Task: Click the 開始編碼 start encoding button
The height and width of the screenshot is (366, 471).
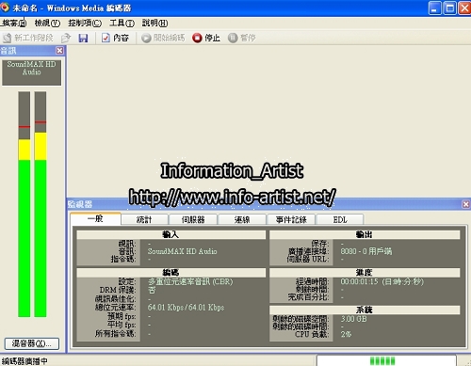Action: [x=163, y=38]
